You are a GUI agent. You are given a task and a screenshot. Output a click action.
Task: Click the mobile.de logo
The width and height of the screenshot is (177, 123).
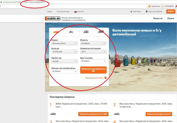point(53,19)
